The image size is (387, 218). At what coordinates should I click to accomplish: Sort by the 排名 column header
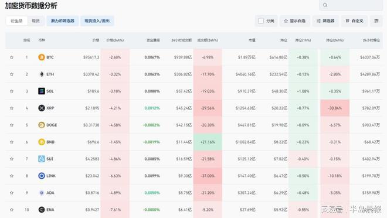(x=26, y=40)
